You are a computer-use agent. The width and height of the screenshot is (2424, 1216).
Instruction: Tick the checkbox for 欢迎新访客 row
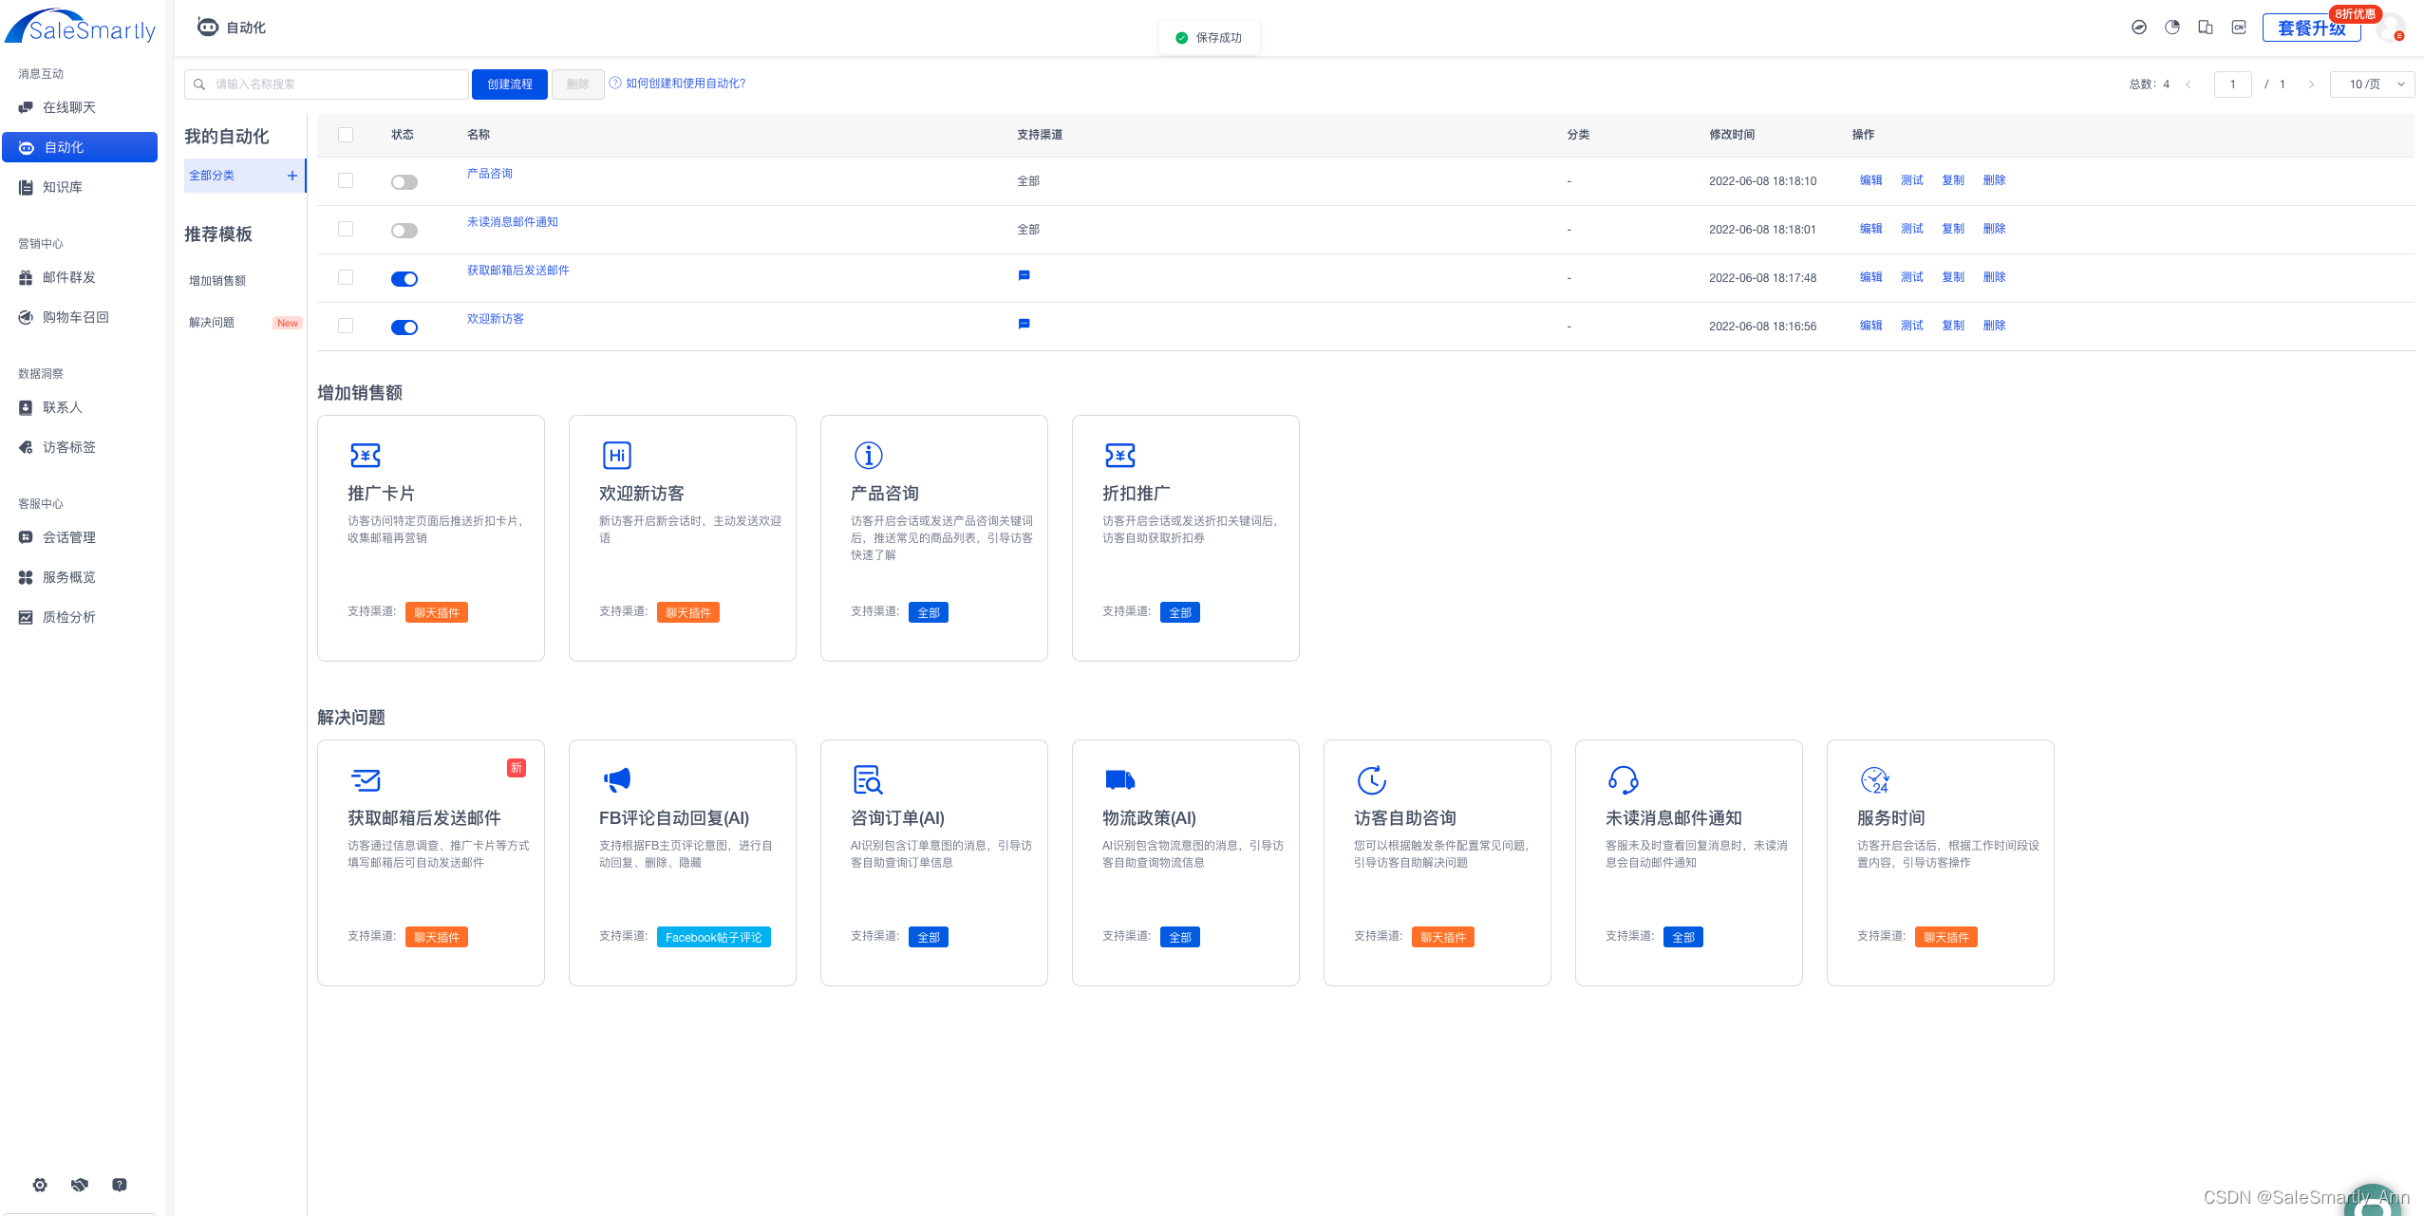pyautogui.click(x=346, y=326)
